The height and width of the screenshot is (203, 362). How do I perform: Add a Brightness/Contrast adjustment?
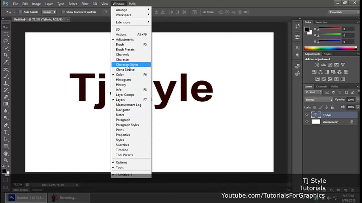click(x=317, y=65)
